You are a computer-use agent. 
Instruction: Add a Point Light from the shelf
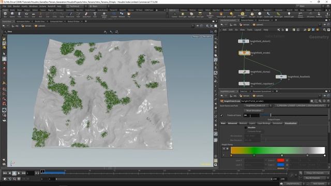coord(183,14)
